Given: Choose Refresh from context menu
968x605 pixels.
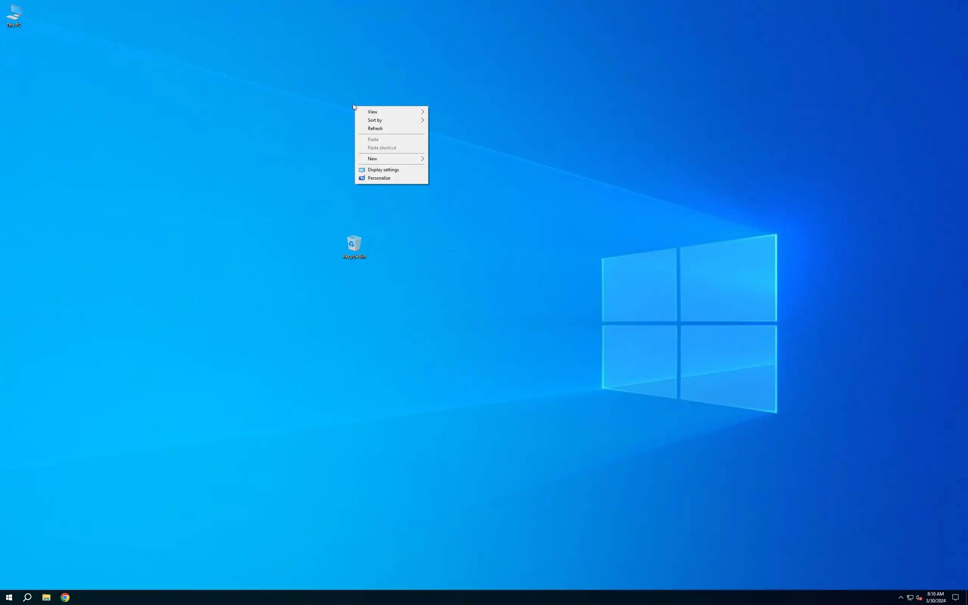Looking at the screenshot, I should pos(375,129).
